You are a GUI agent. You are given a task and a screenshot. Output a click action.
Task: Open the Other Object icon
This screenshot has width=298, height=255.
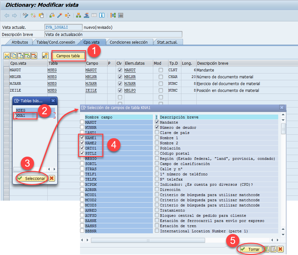pyautogui.click(x=41, y=16)
